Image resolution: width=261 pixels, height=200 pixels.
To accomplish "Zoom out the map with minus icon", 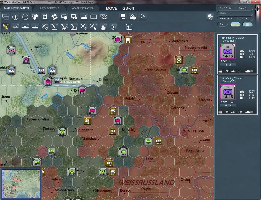I will point(25,17).
